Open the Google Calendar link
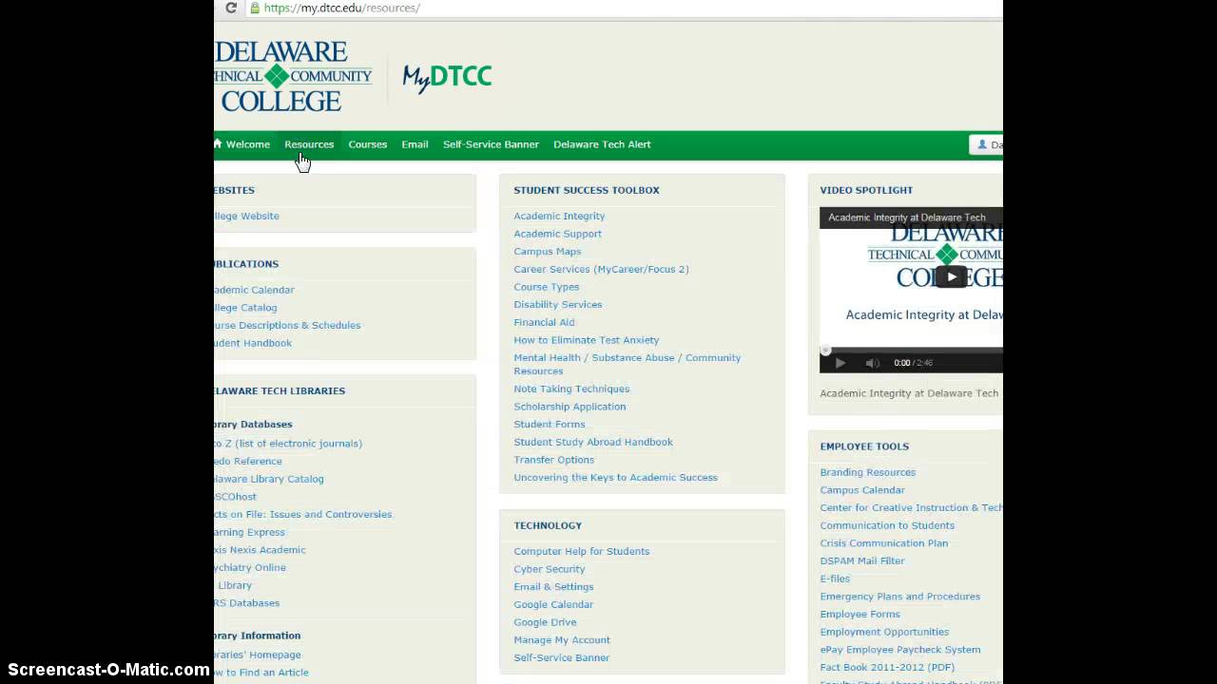 tap(553, 604)
